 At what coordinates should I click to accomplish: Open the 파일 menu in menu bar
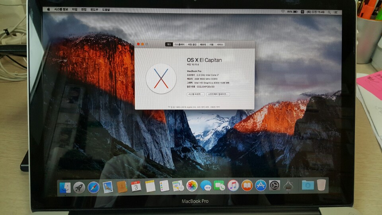(74, 9)
